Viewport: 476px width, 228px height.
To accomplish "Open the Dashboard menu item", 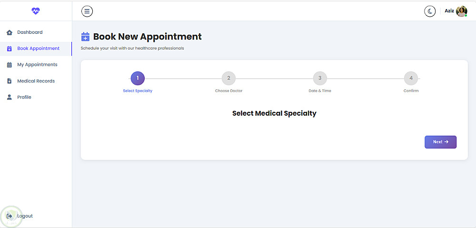I will [30, 32].
